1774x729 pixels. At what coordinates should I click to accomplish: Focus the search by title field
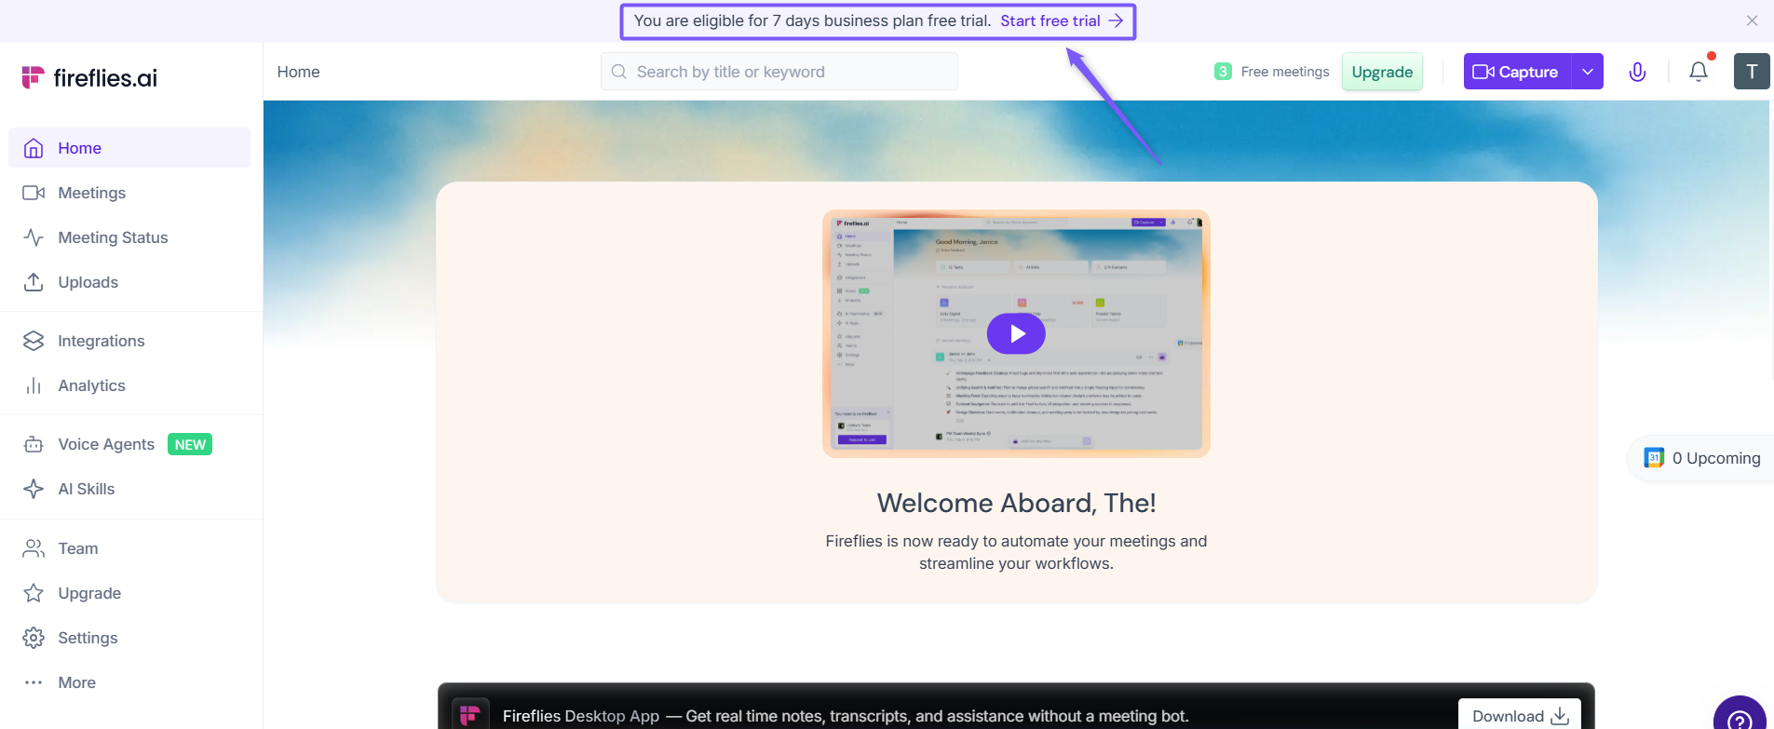[x=779, y=72]
